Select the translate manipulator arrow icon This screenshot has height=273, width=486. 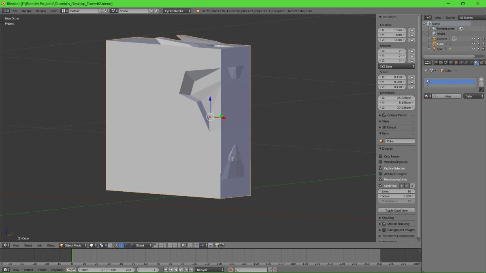tap(121, 245)
